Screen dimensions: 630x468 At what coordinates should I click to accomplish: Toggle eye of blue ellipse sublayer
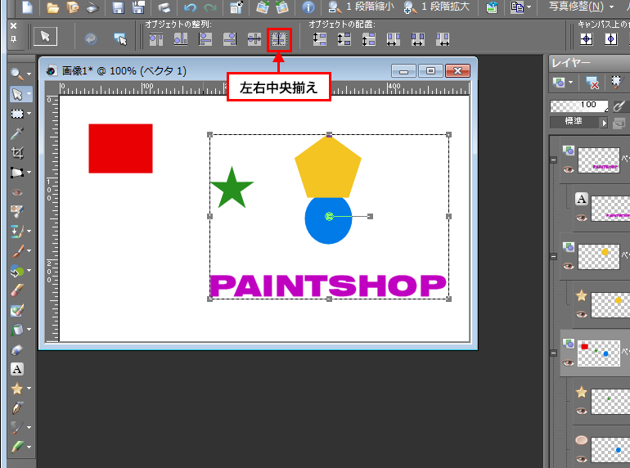click(x=582, y=459)
